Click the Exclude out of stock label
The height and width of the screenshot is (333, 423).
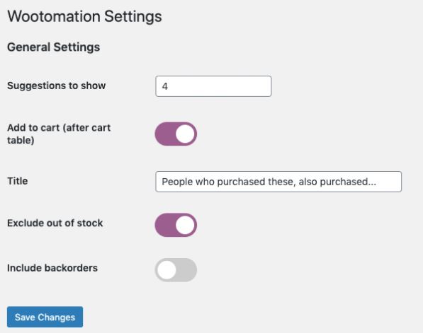pos(55,223)
